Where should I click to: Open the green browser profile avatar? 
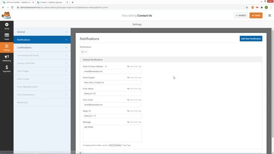(266, 7)
